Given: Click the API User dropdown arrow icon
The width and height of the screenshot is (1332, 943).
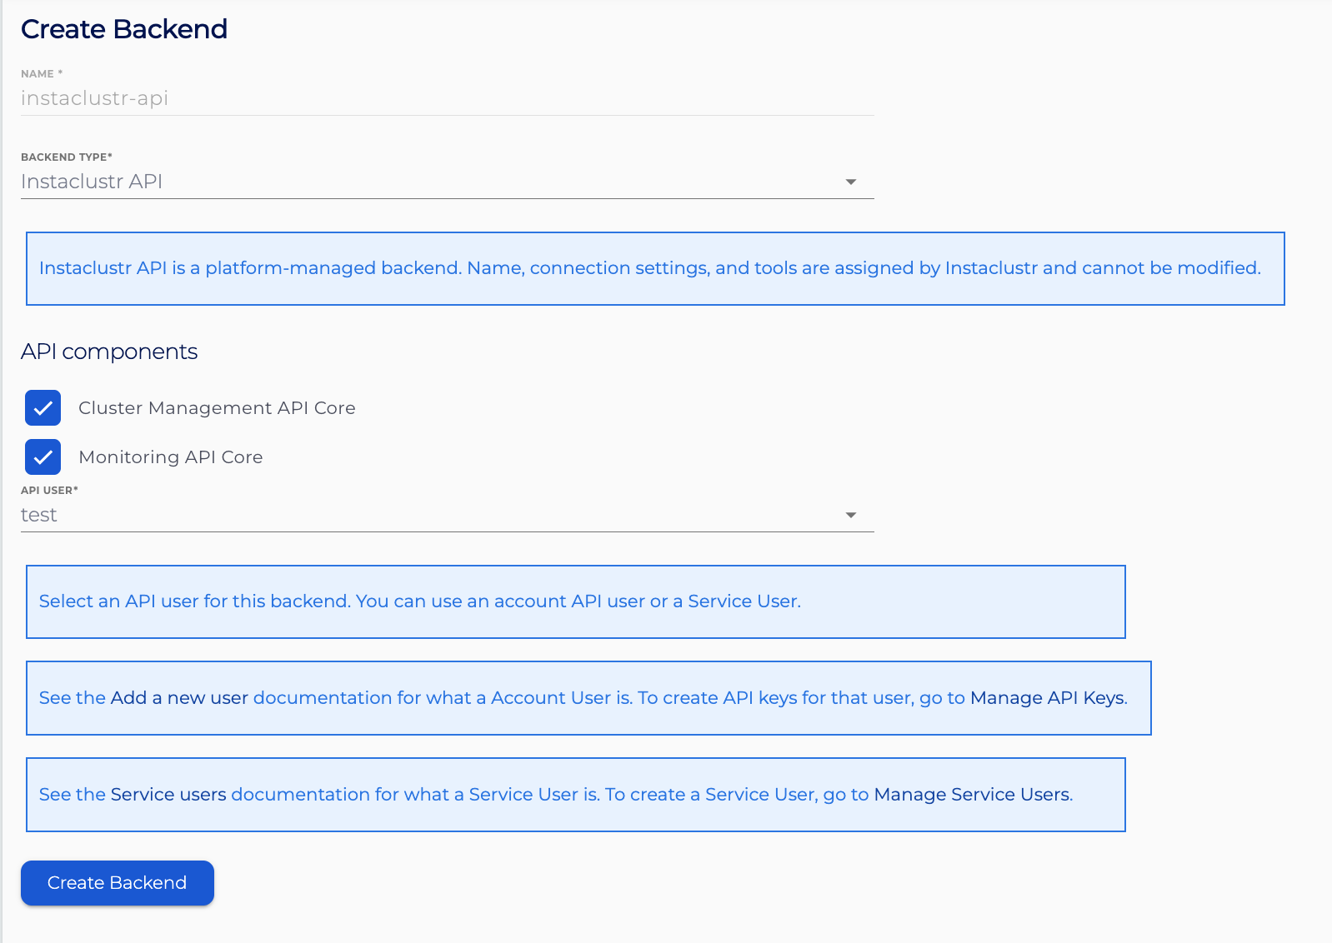Looking at the screenshot, I should (851, 515).
